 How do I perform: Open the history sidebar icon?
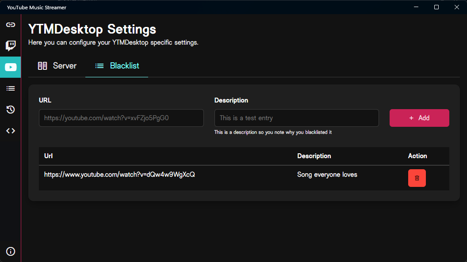(x=11, y=110)
